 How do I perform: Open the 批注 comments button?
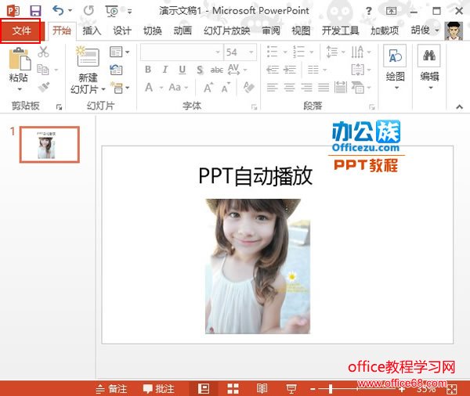pos(158,389)
